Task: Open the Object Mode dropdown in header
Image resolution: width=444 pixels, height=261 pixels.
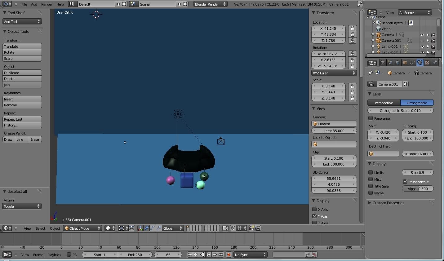Action: (x=82, y=228)
